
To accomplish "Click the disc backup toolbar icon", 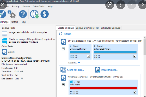I will tap(3, 14).
